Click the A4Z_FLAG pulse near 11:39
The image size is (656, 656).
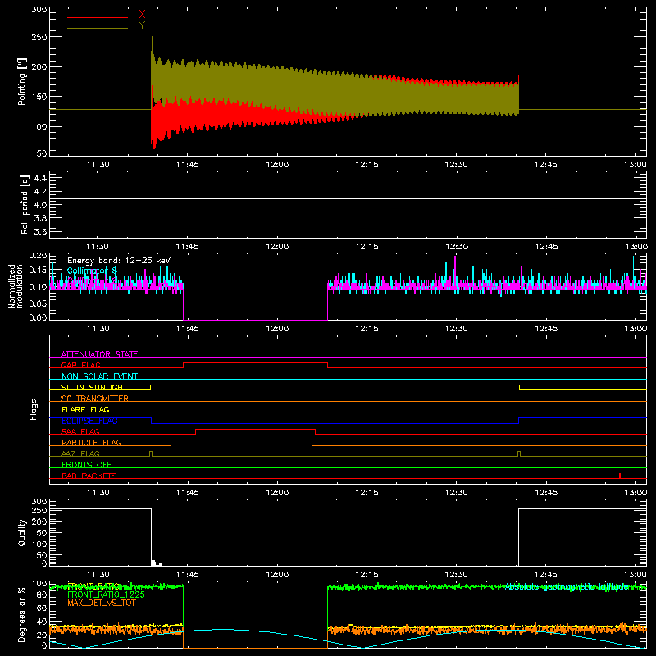(x=151, y=453)
